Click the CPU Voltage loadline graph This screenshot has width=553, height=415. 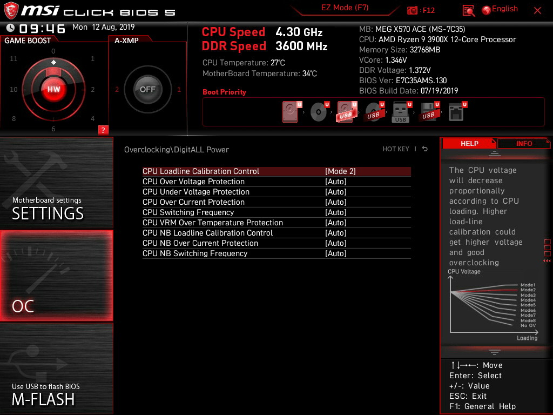coord(493,305)
